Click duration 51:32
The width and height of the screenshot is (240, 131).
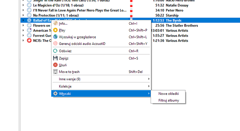pos(160,5)
